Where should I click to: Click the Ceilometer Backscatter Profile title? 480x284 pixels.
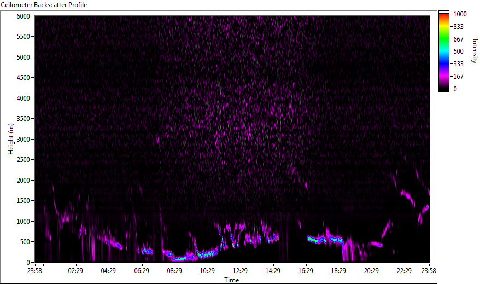click(44, 5)
